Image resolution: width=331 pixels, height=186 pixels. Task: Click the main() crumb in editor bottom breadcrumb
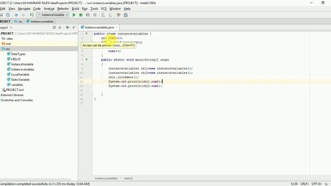tap(128, 178)
